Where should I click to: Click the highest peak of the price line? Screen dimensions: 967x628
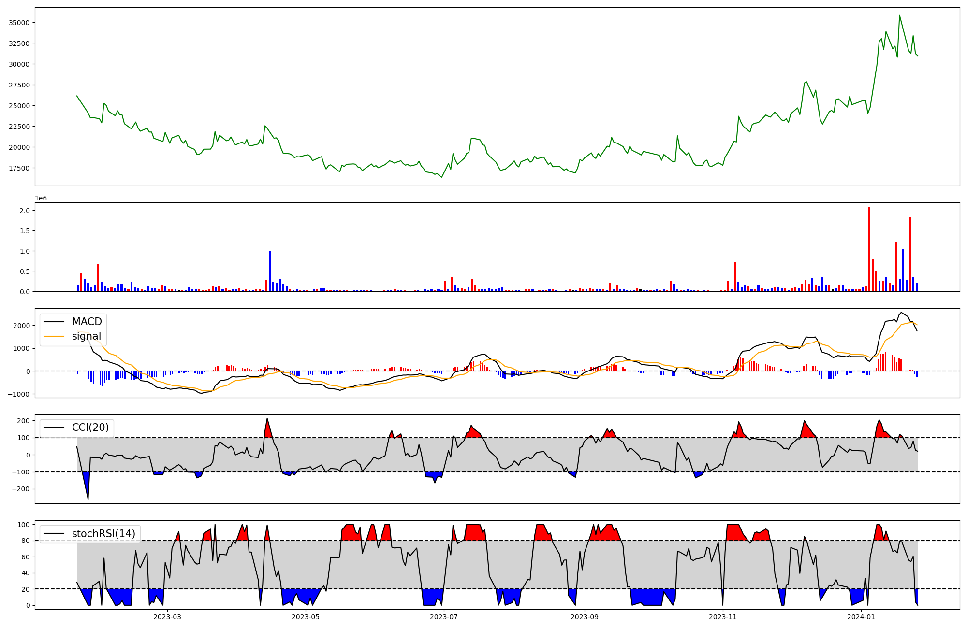point(899,16)
